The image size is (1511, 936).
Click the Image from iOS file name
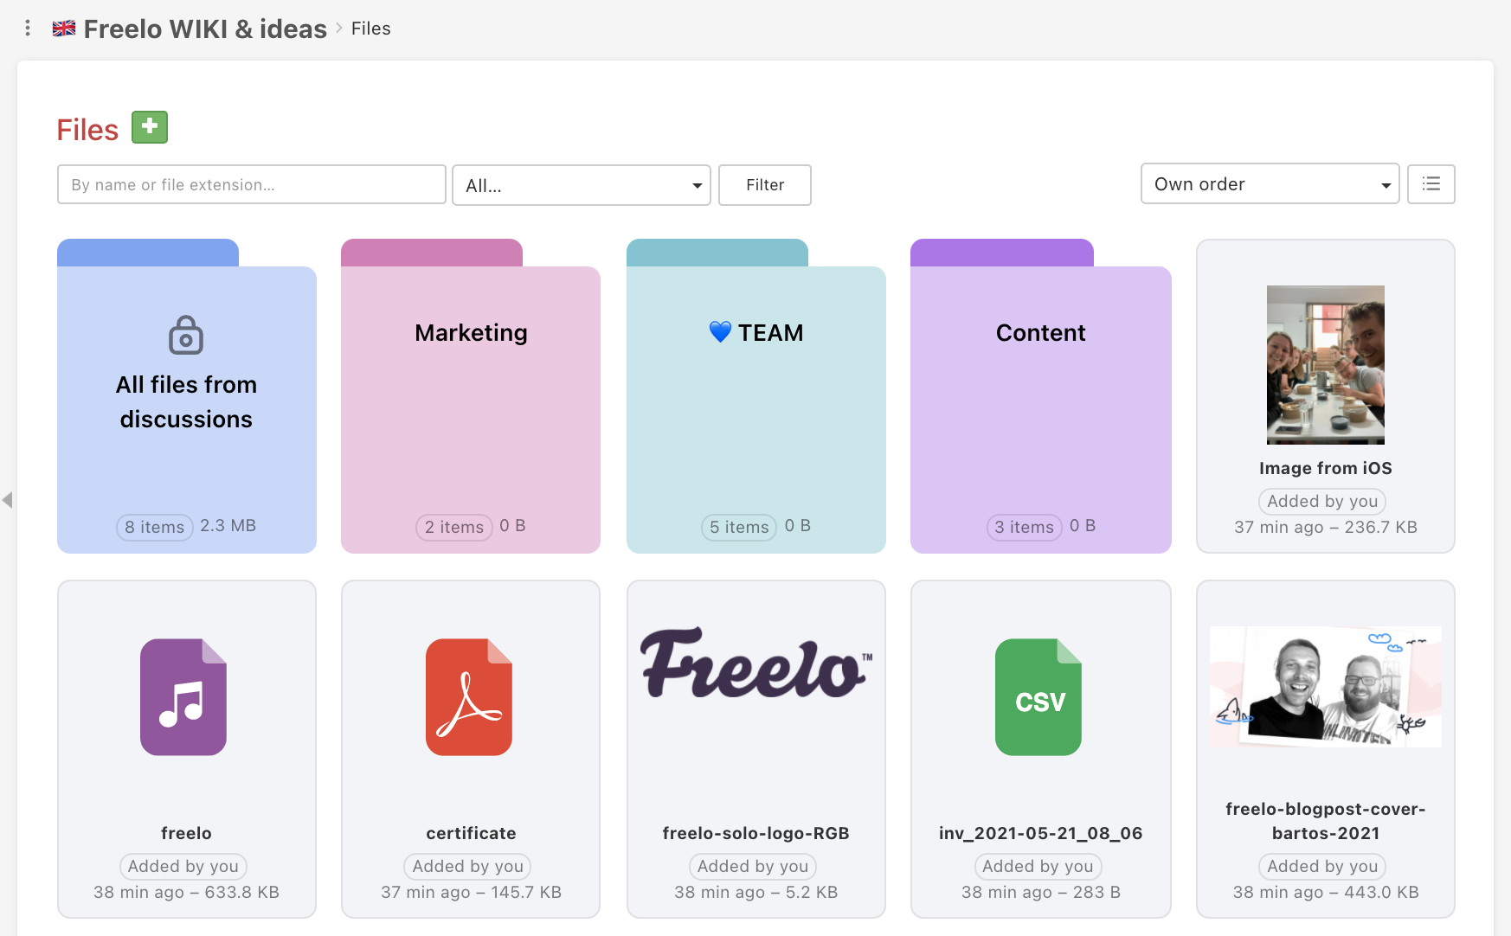[1326, 468]
